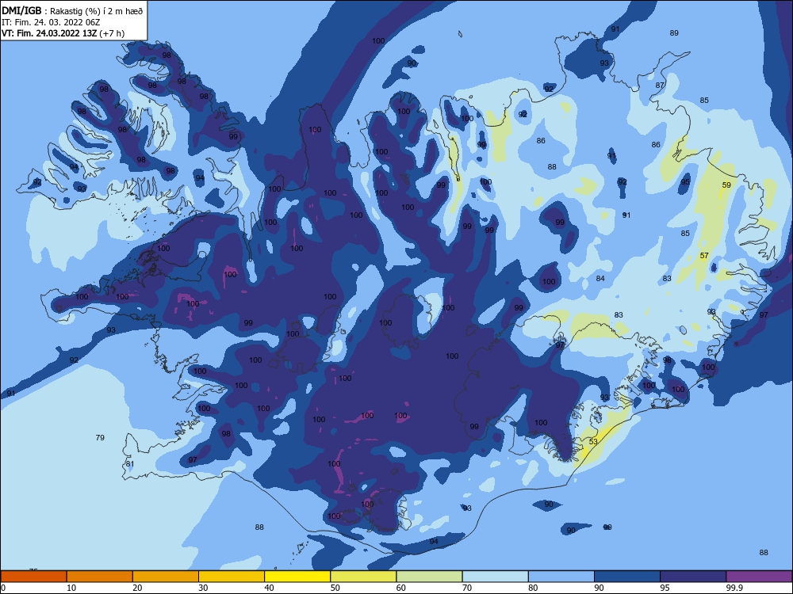Click the legend scale label "20"
The image size is (793, 594).
click(137, 588)
